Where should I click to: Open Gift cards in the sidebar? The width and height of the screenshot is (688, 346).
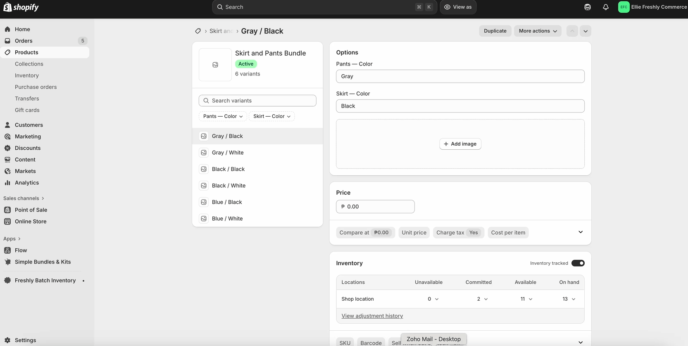pyautogui.click(x=27, y=110)
